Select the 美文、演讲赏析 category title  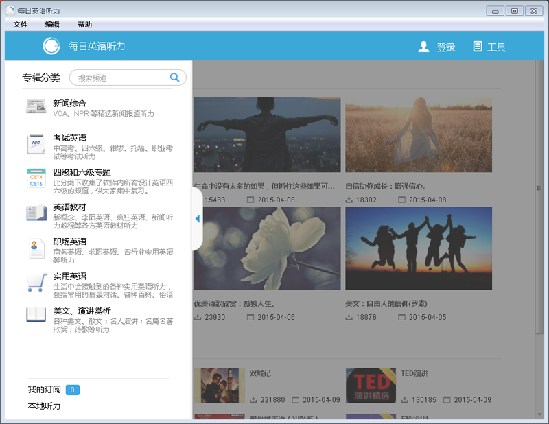coord(82,311)
